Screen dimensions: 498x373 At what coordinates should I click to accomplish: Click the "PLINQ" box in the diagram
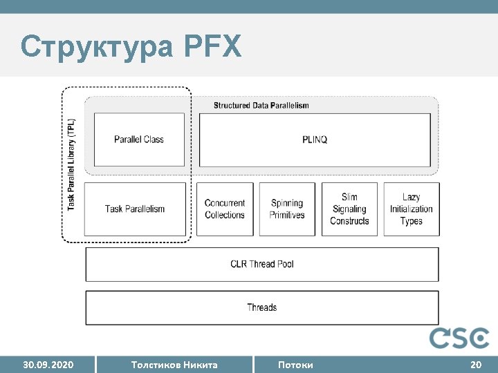pyautogui.click(x=315, y=140)
